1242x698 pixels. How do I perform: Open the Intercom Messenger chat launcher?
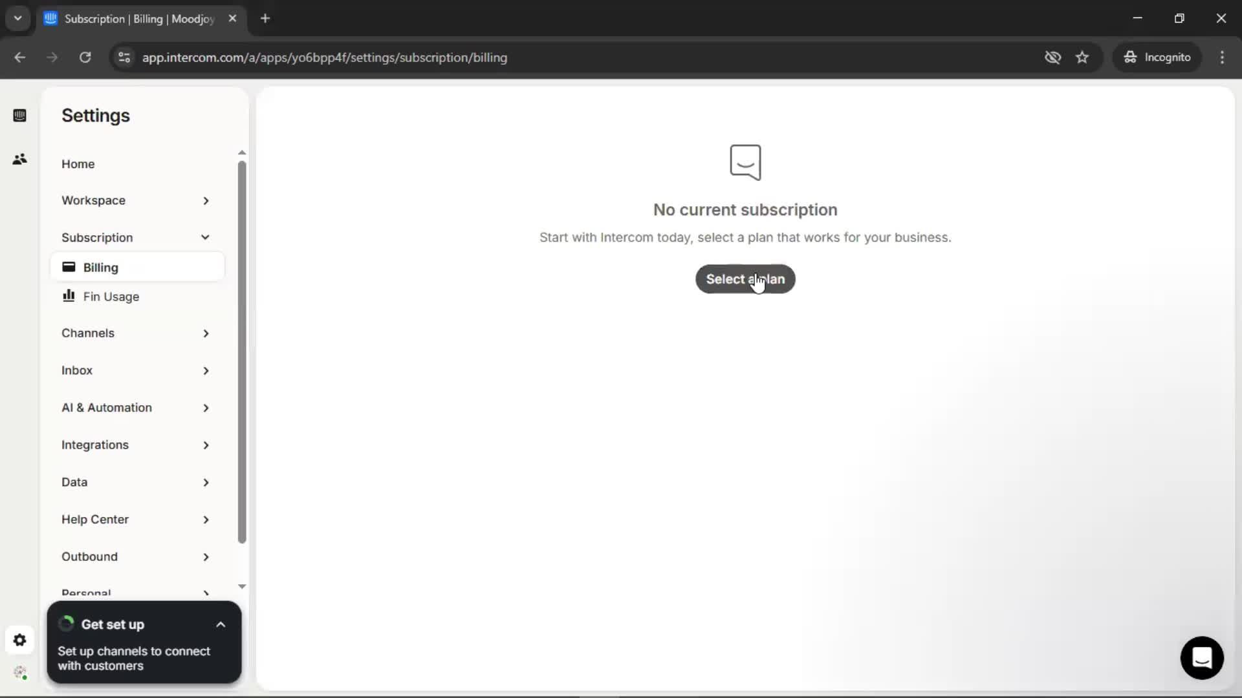point(1202,658)
